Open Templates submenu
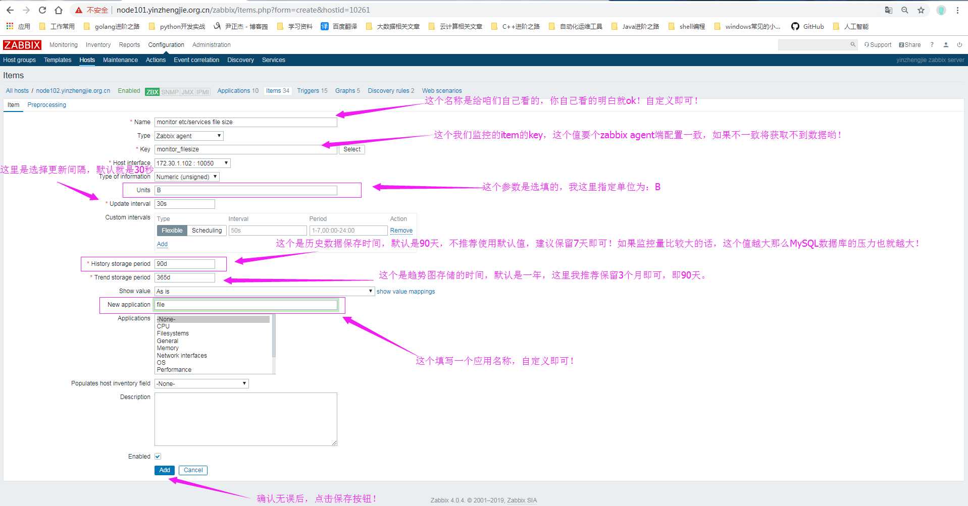The width and height of the screenshot is (968, 506). (58, 60)
